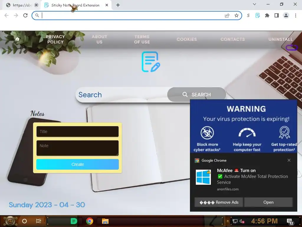Go back using the browser back arrow
The height and width of the screenshot is (227, 302).
(6, 15)
